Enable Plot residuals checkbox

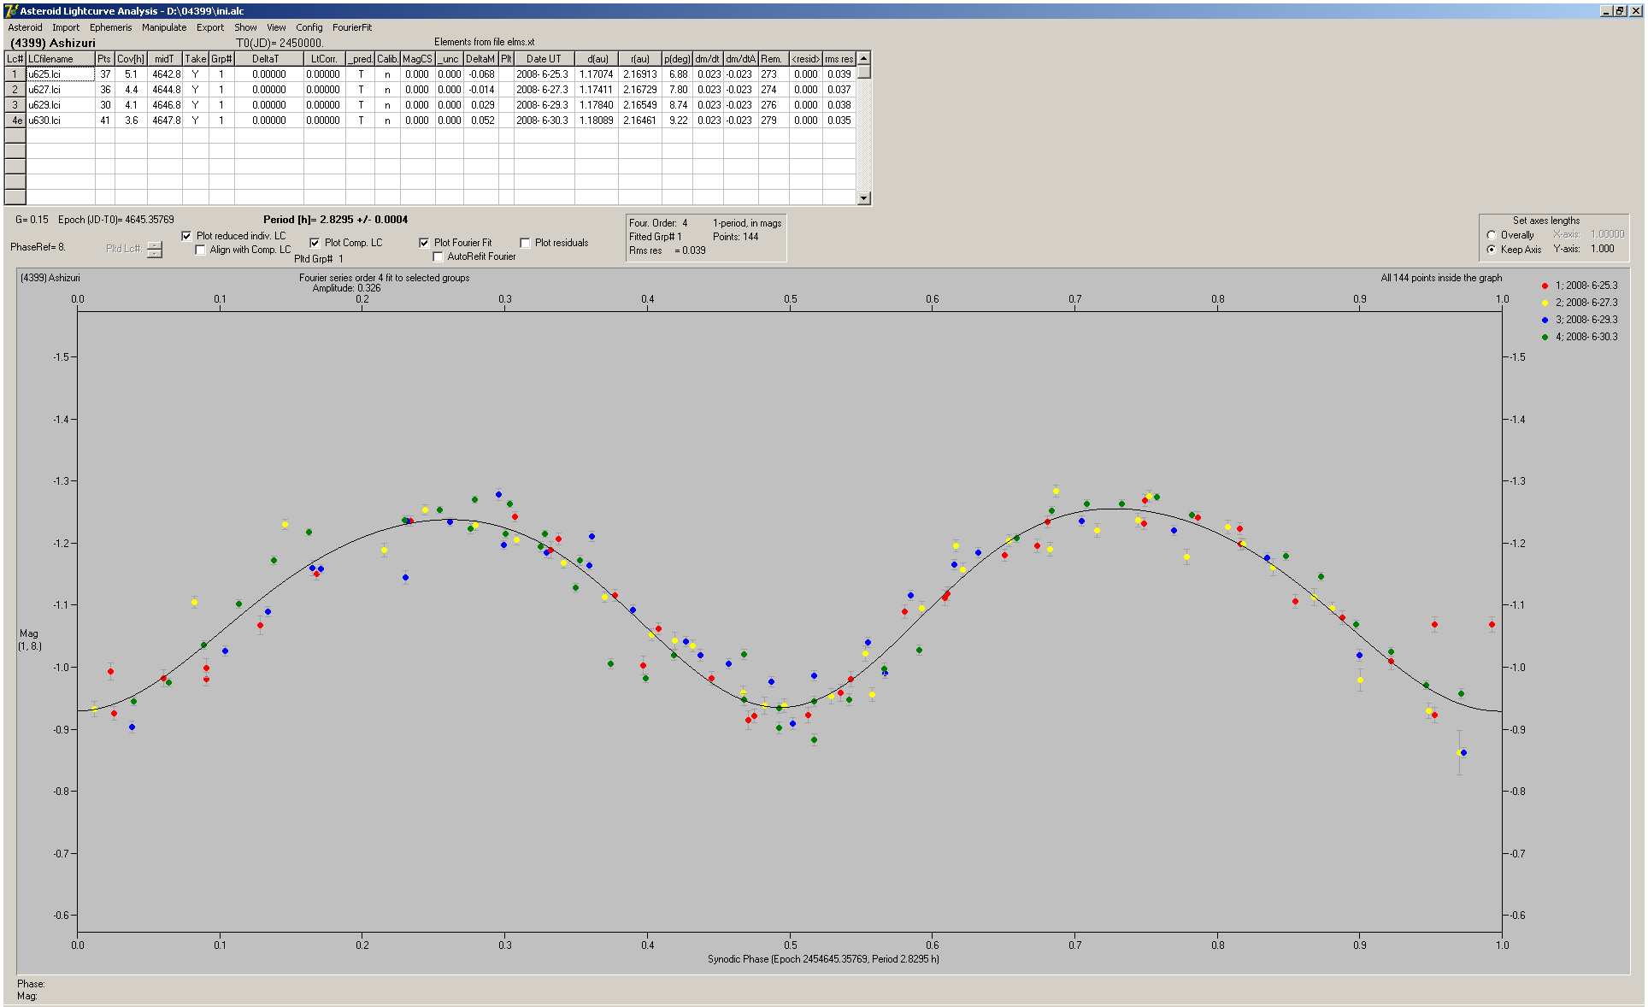tap(525, 243)
